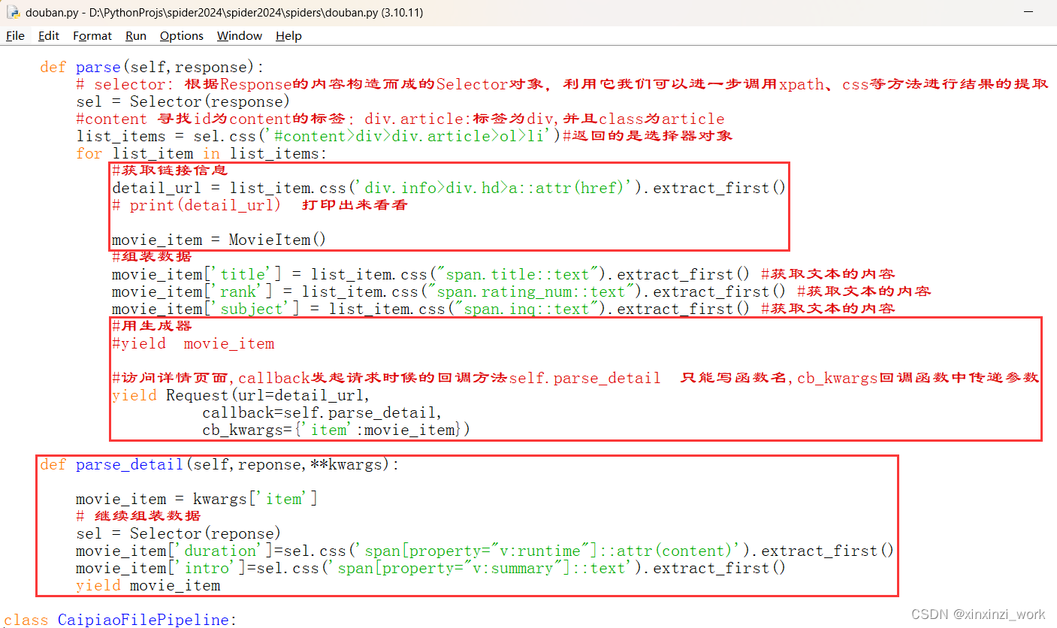
Task: Open the Window menu
Action: click(240, 36)
